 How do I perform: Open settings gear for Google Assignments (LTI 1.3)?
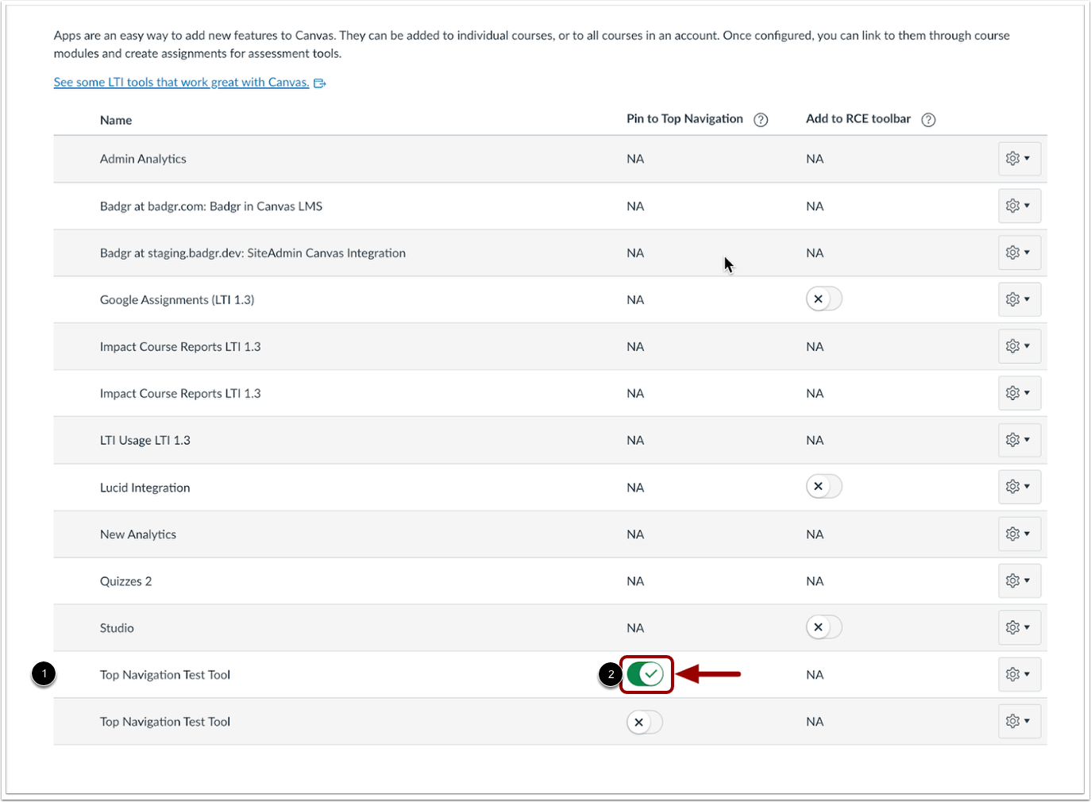1019,299
